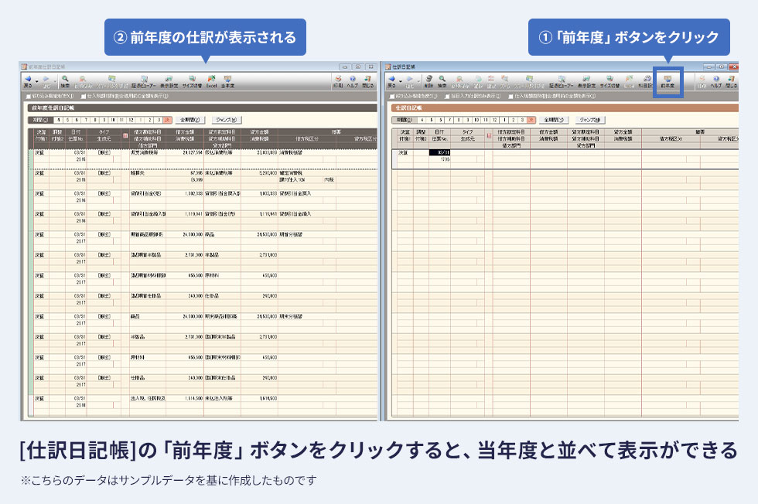
Task: Check 仕入税額控除 全額を表示 box in right window
Action: (x=511, y=97)
